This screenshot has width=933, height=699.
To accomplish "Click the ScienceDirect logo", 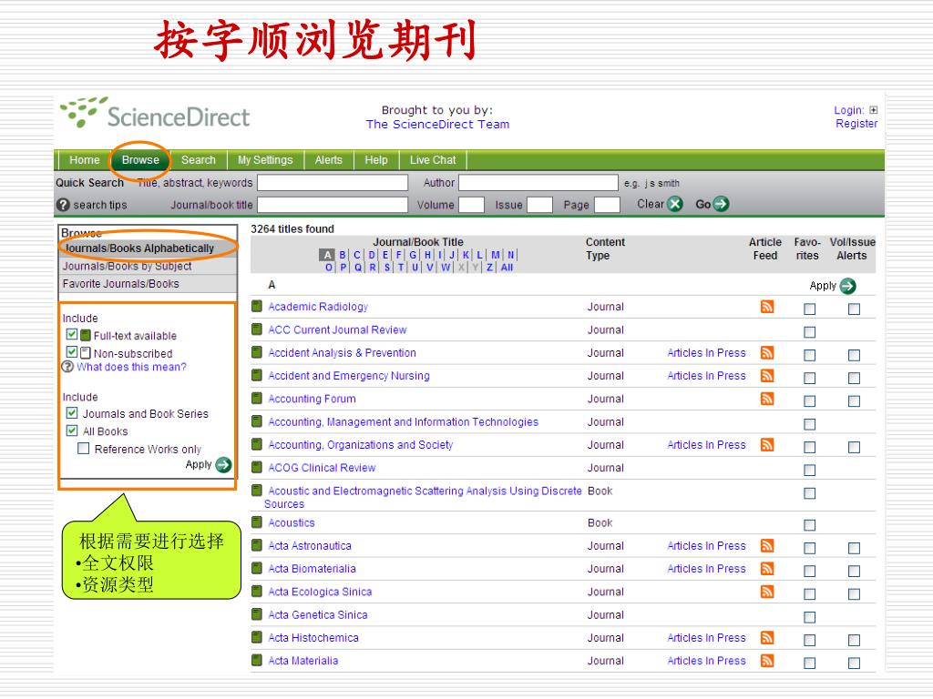I will coord(155,113).
